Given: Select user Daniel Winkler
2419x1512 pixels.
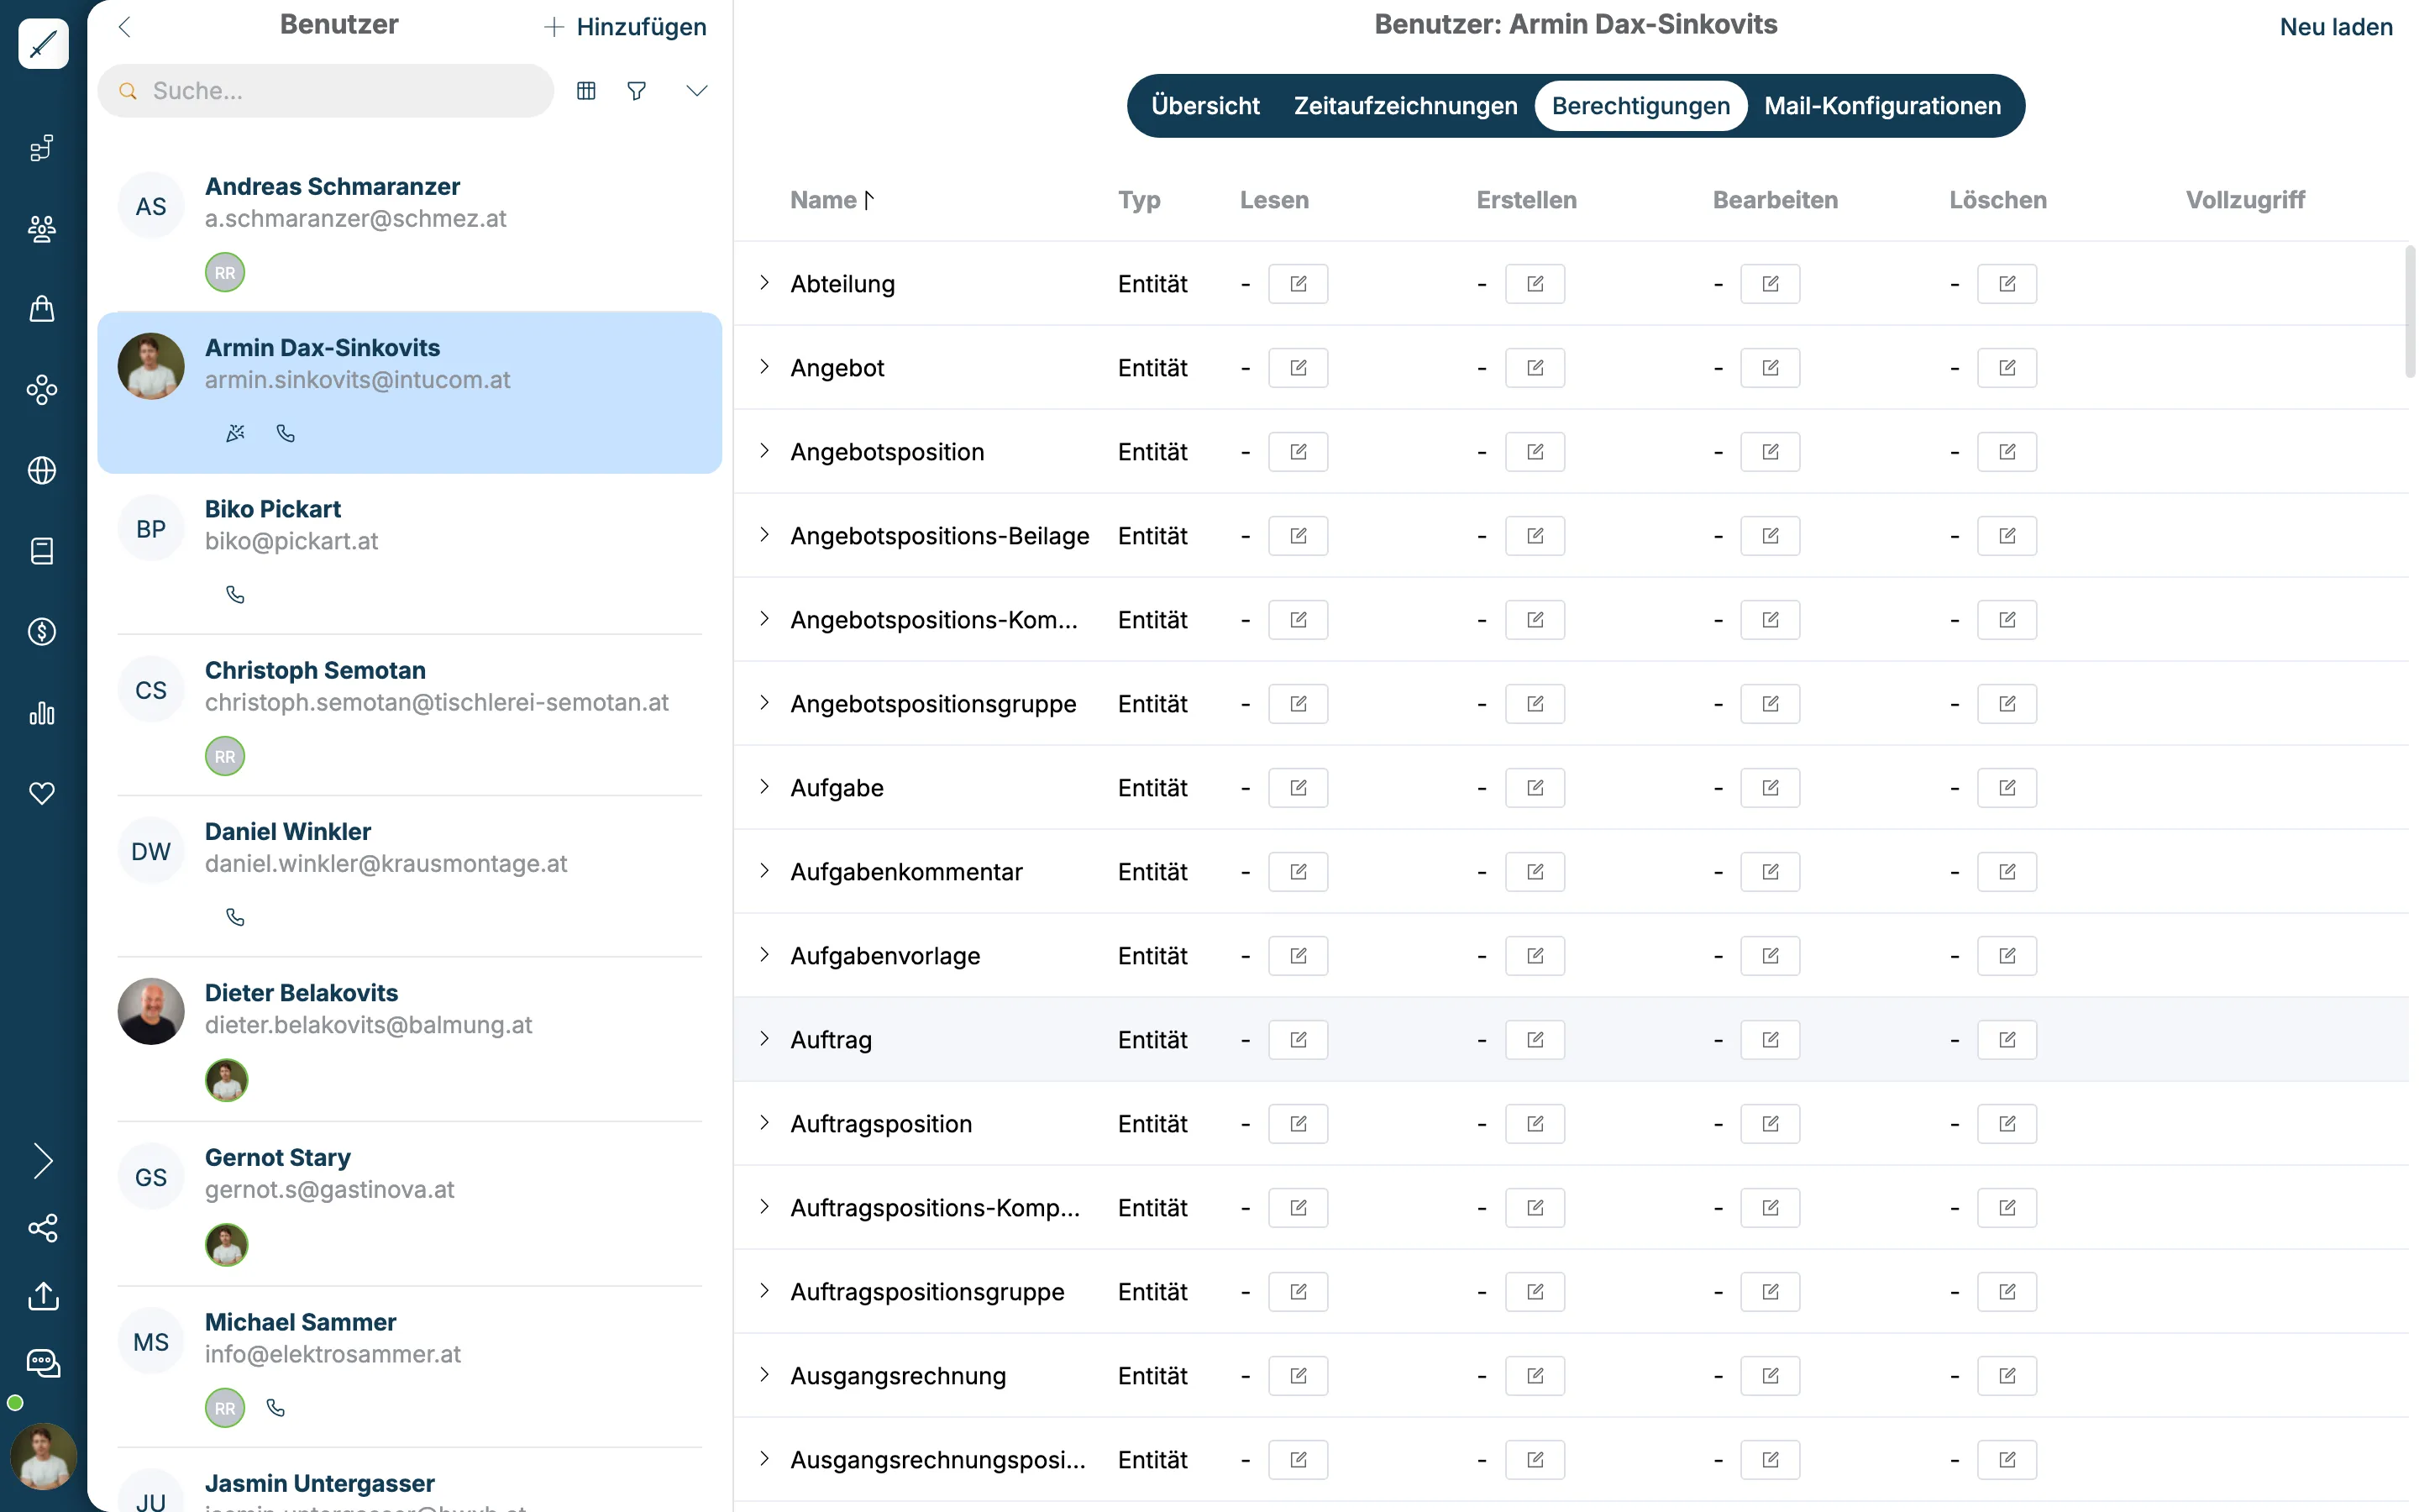Looking at the screenshot, I should click(410, 877).
